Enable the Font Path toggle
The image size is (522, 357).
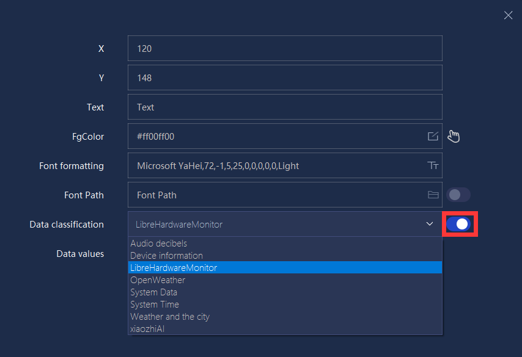coord(458,195)
